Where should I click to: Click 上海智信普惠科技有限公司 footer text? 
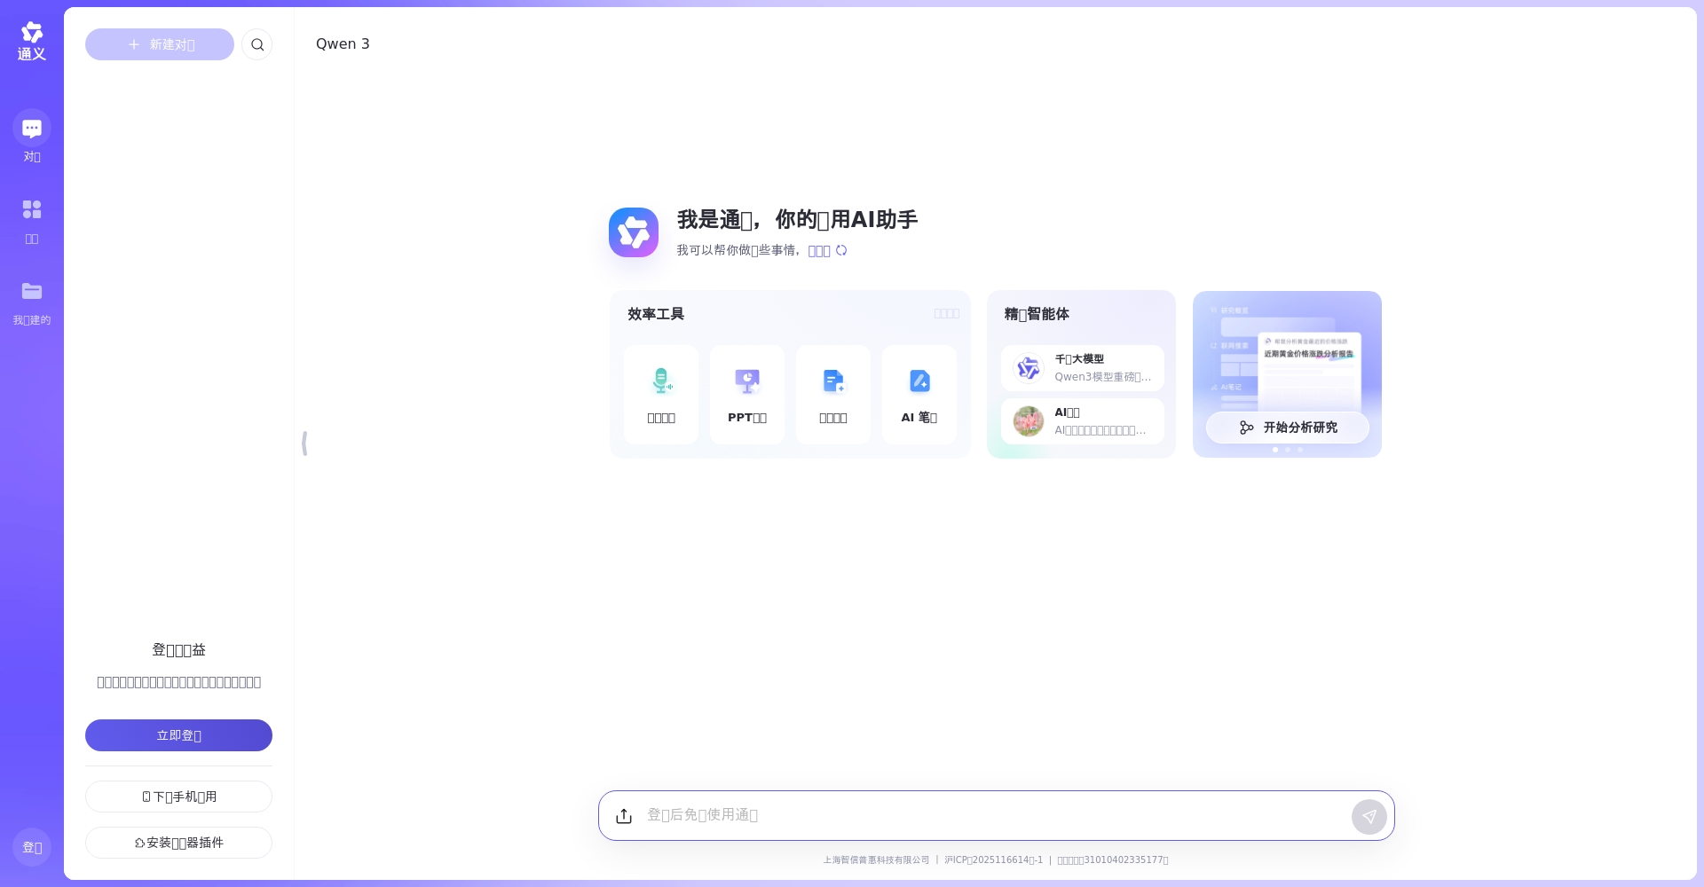876,860
